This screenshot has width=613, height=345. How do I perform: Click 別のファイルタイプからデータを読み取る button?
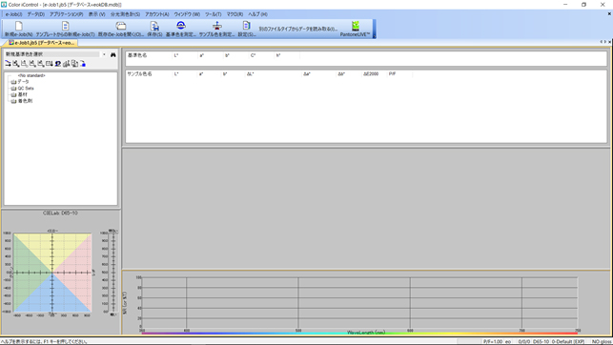[x=297, y=29]
